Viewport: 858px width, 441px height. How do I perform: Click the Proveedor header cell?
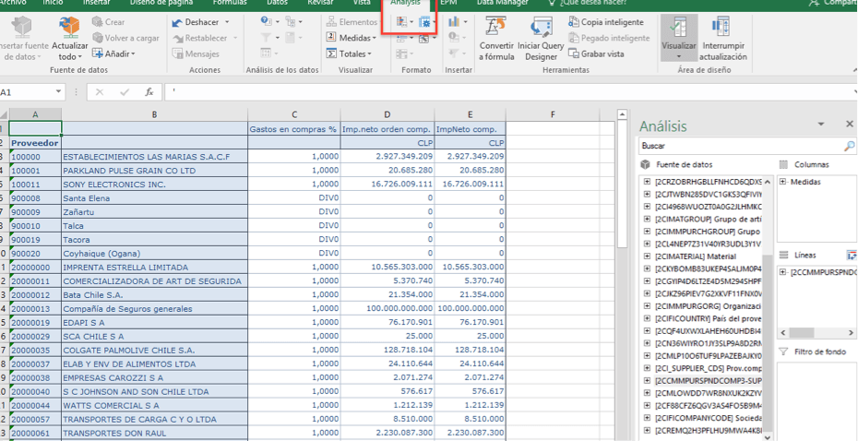coord(35,143)
